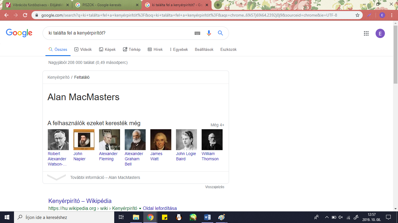Screen dimensions: 398x223
Task: Switch to Videók results
Action: [83, 50]
